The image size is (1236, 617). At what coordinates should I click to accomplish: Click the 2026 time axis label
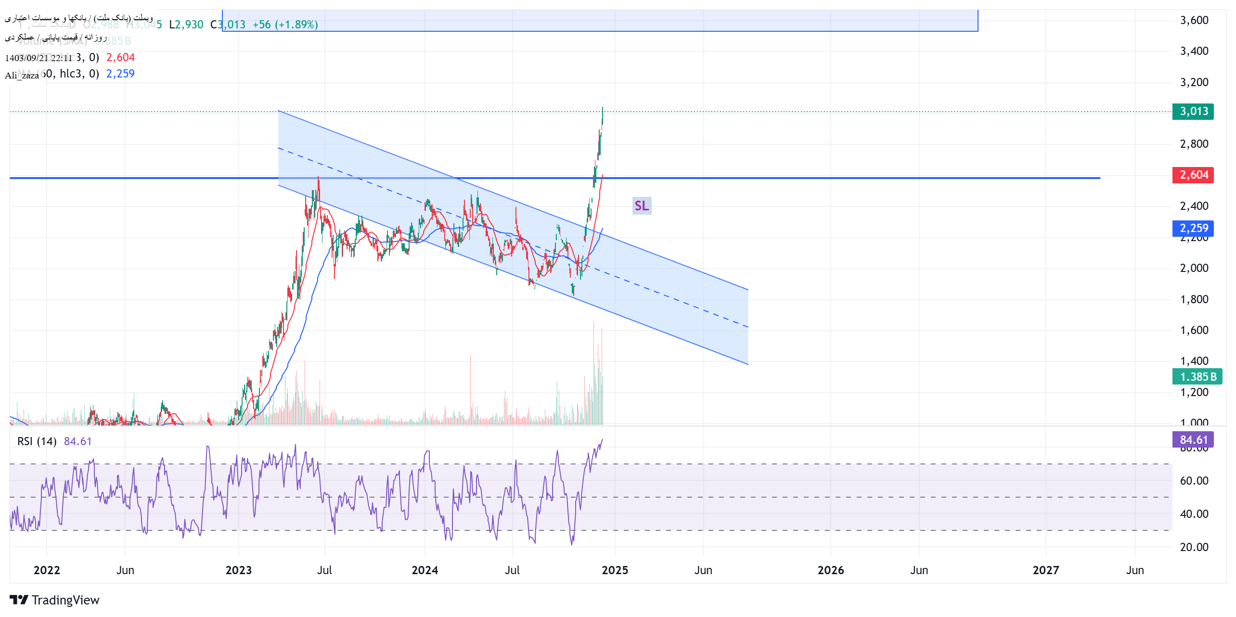point(830,570)
